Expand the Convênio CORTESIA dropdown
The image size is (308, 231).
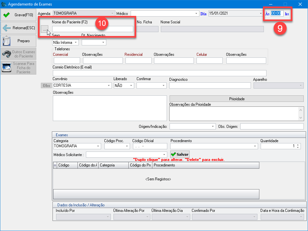click(x=109, y=86)
